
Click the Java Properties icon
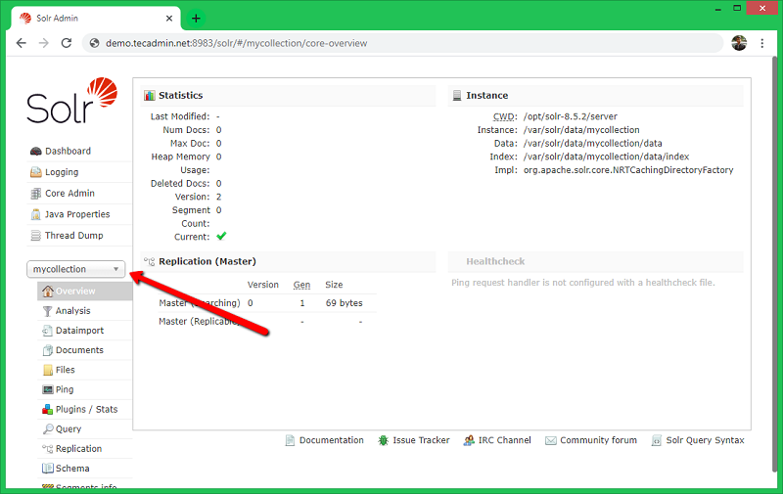36,214
